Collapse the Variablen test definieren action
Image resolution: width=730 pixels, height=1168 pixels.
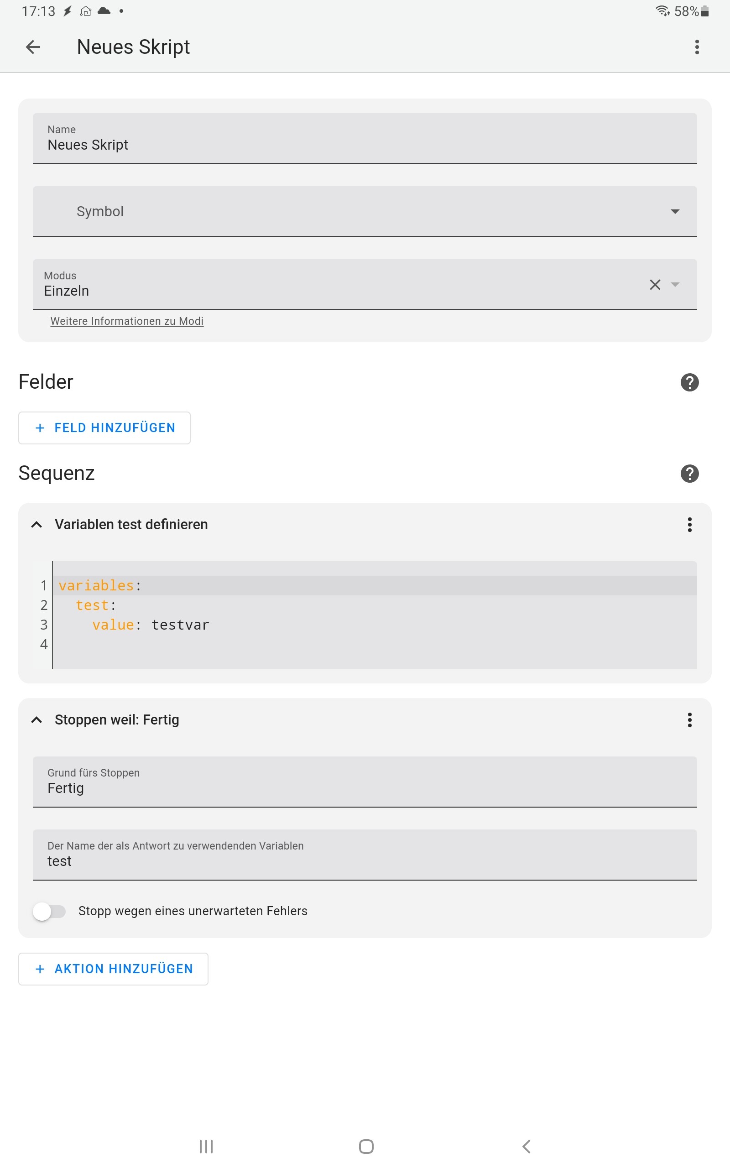tap(36, 524)
